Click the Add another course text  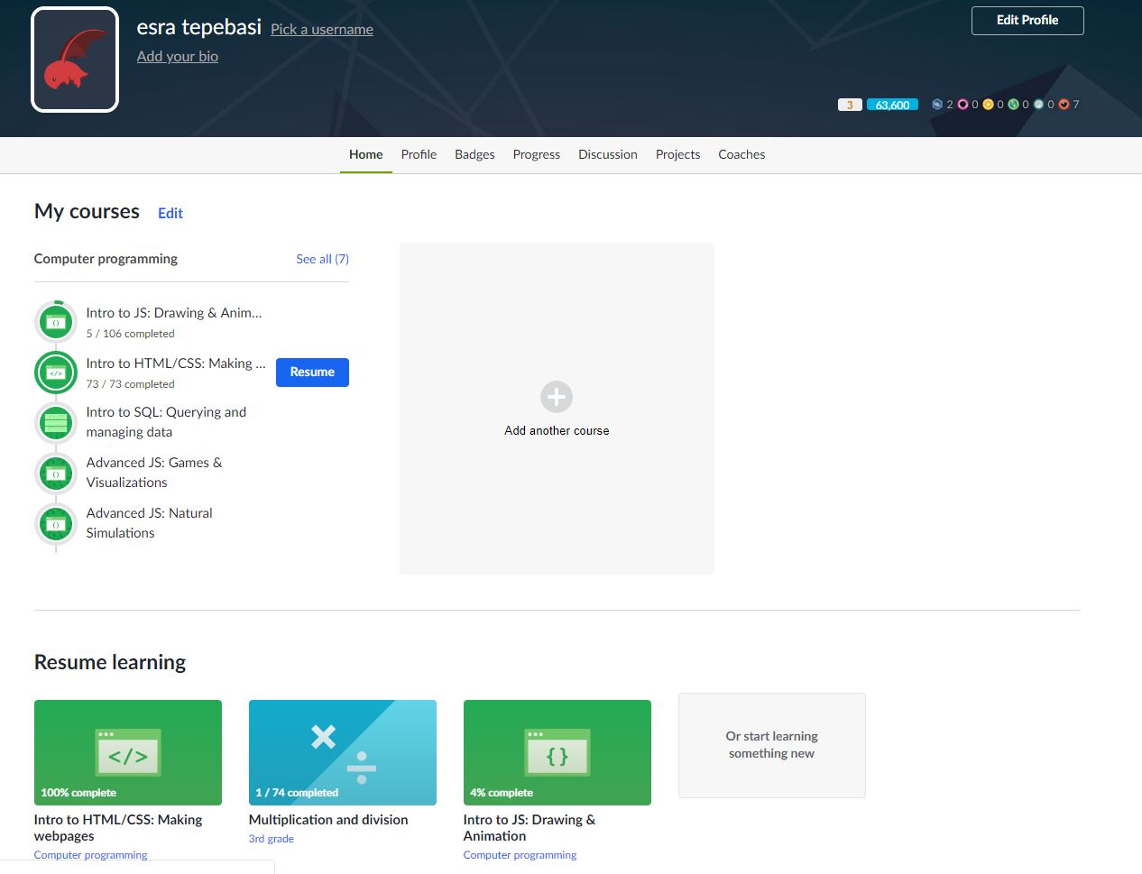coord(557,430)
